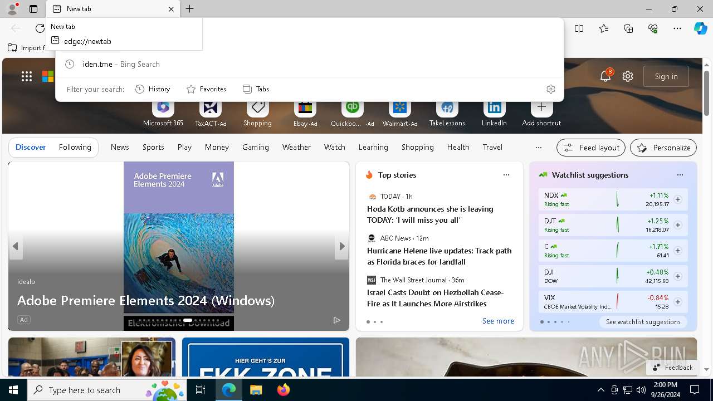Screen dimensions: 713x401
Task: Toggle split screen toolbar icon
Action: [579, 28]
